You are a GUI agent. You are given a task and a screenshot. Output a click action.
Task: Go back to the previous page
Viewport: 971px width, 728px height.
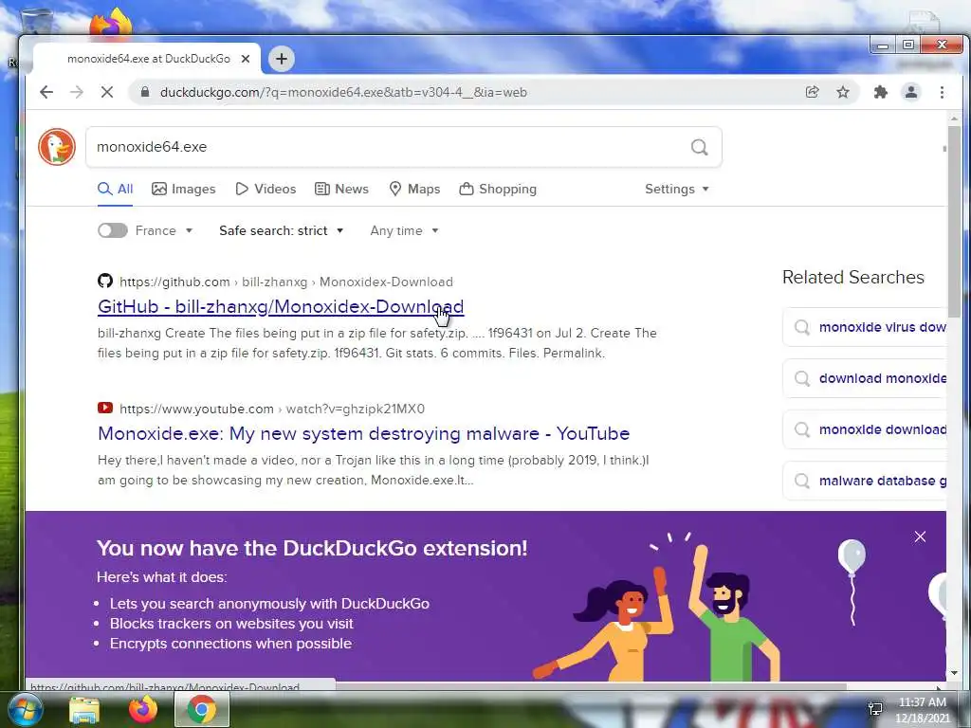point(46,92)
